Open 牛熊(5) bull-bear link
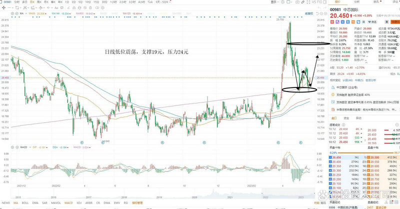The height and width of the screenshot is (209, 400). point(358,80)
